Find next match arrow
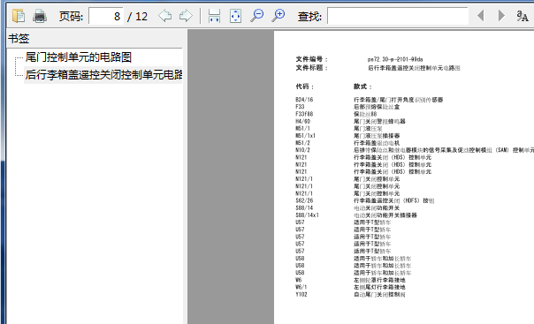This screenshot has width=534, height=324. coord(501,16)
